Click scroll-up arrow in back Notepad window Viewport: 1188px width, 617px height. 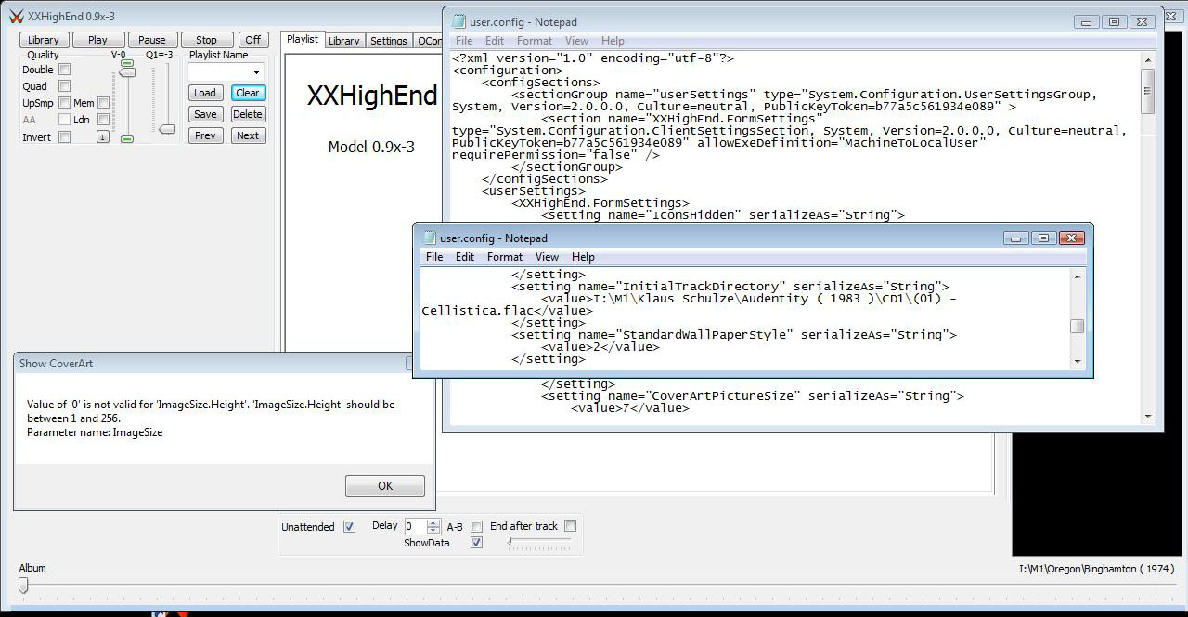tap(1148, 60)
